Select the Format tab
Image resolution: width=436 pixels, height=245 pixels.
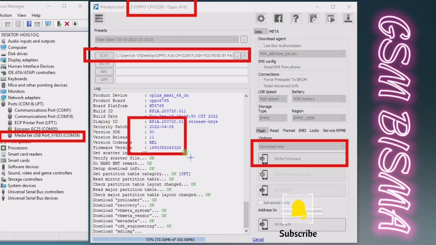click(x=289, y=131)
